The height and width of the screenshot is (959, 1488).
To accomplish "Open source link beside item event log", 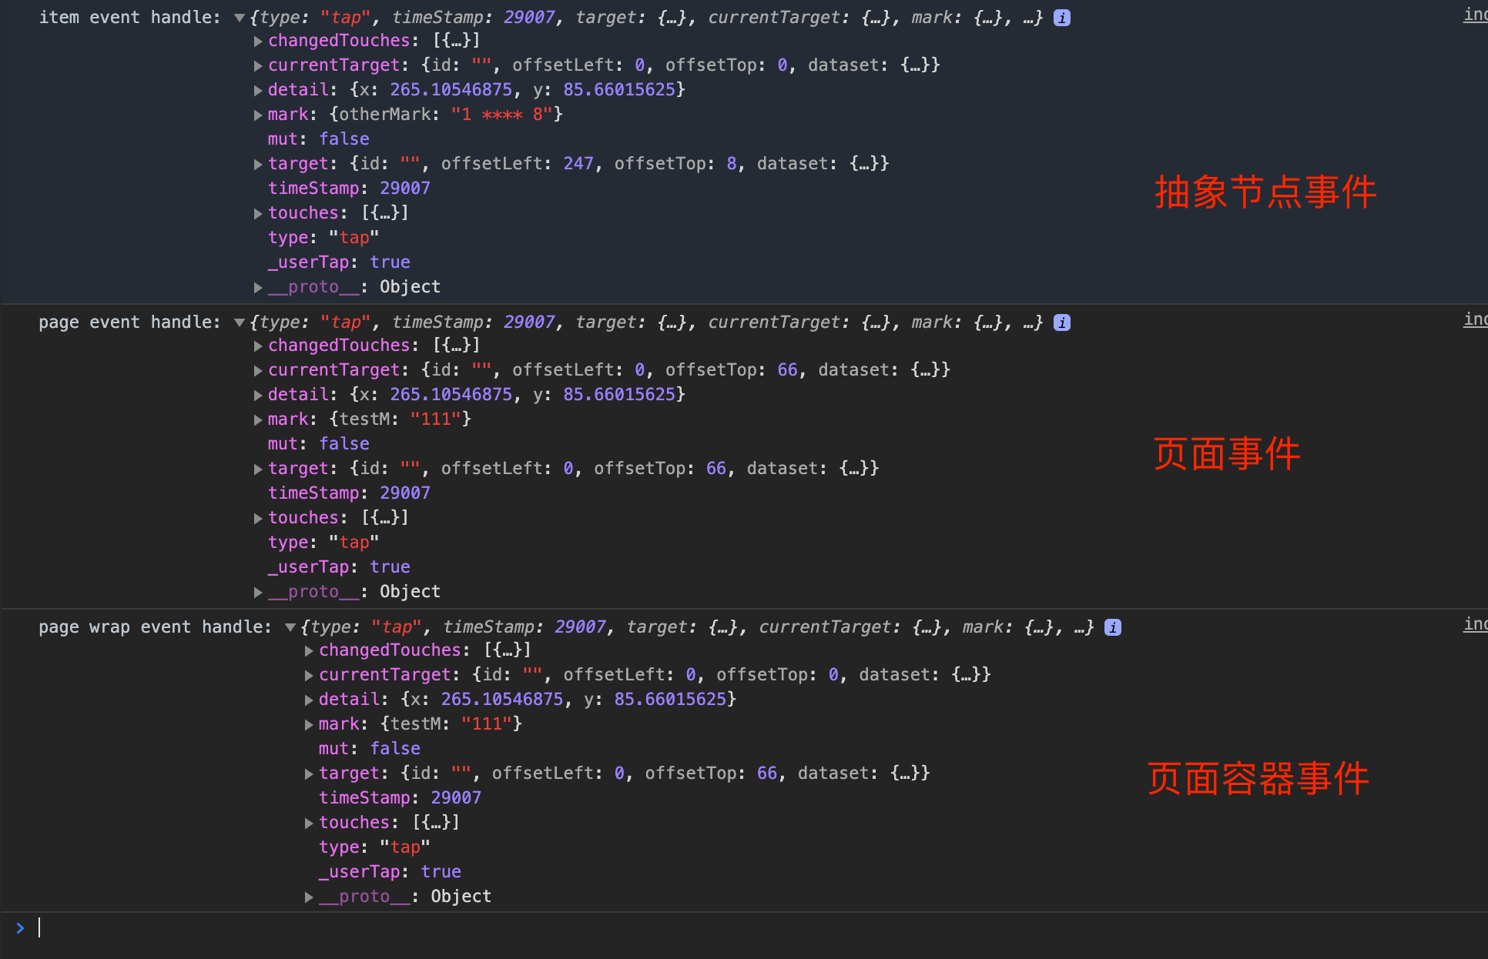I will 1475,15.
